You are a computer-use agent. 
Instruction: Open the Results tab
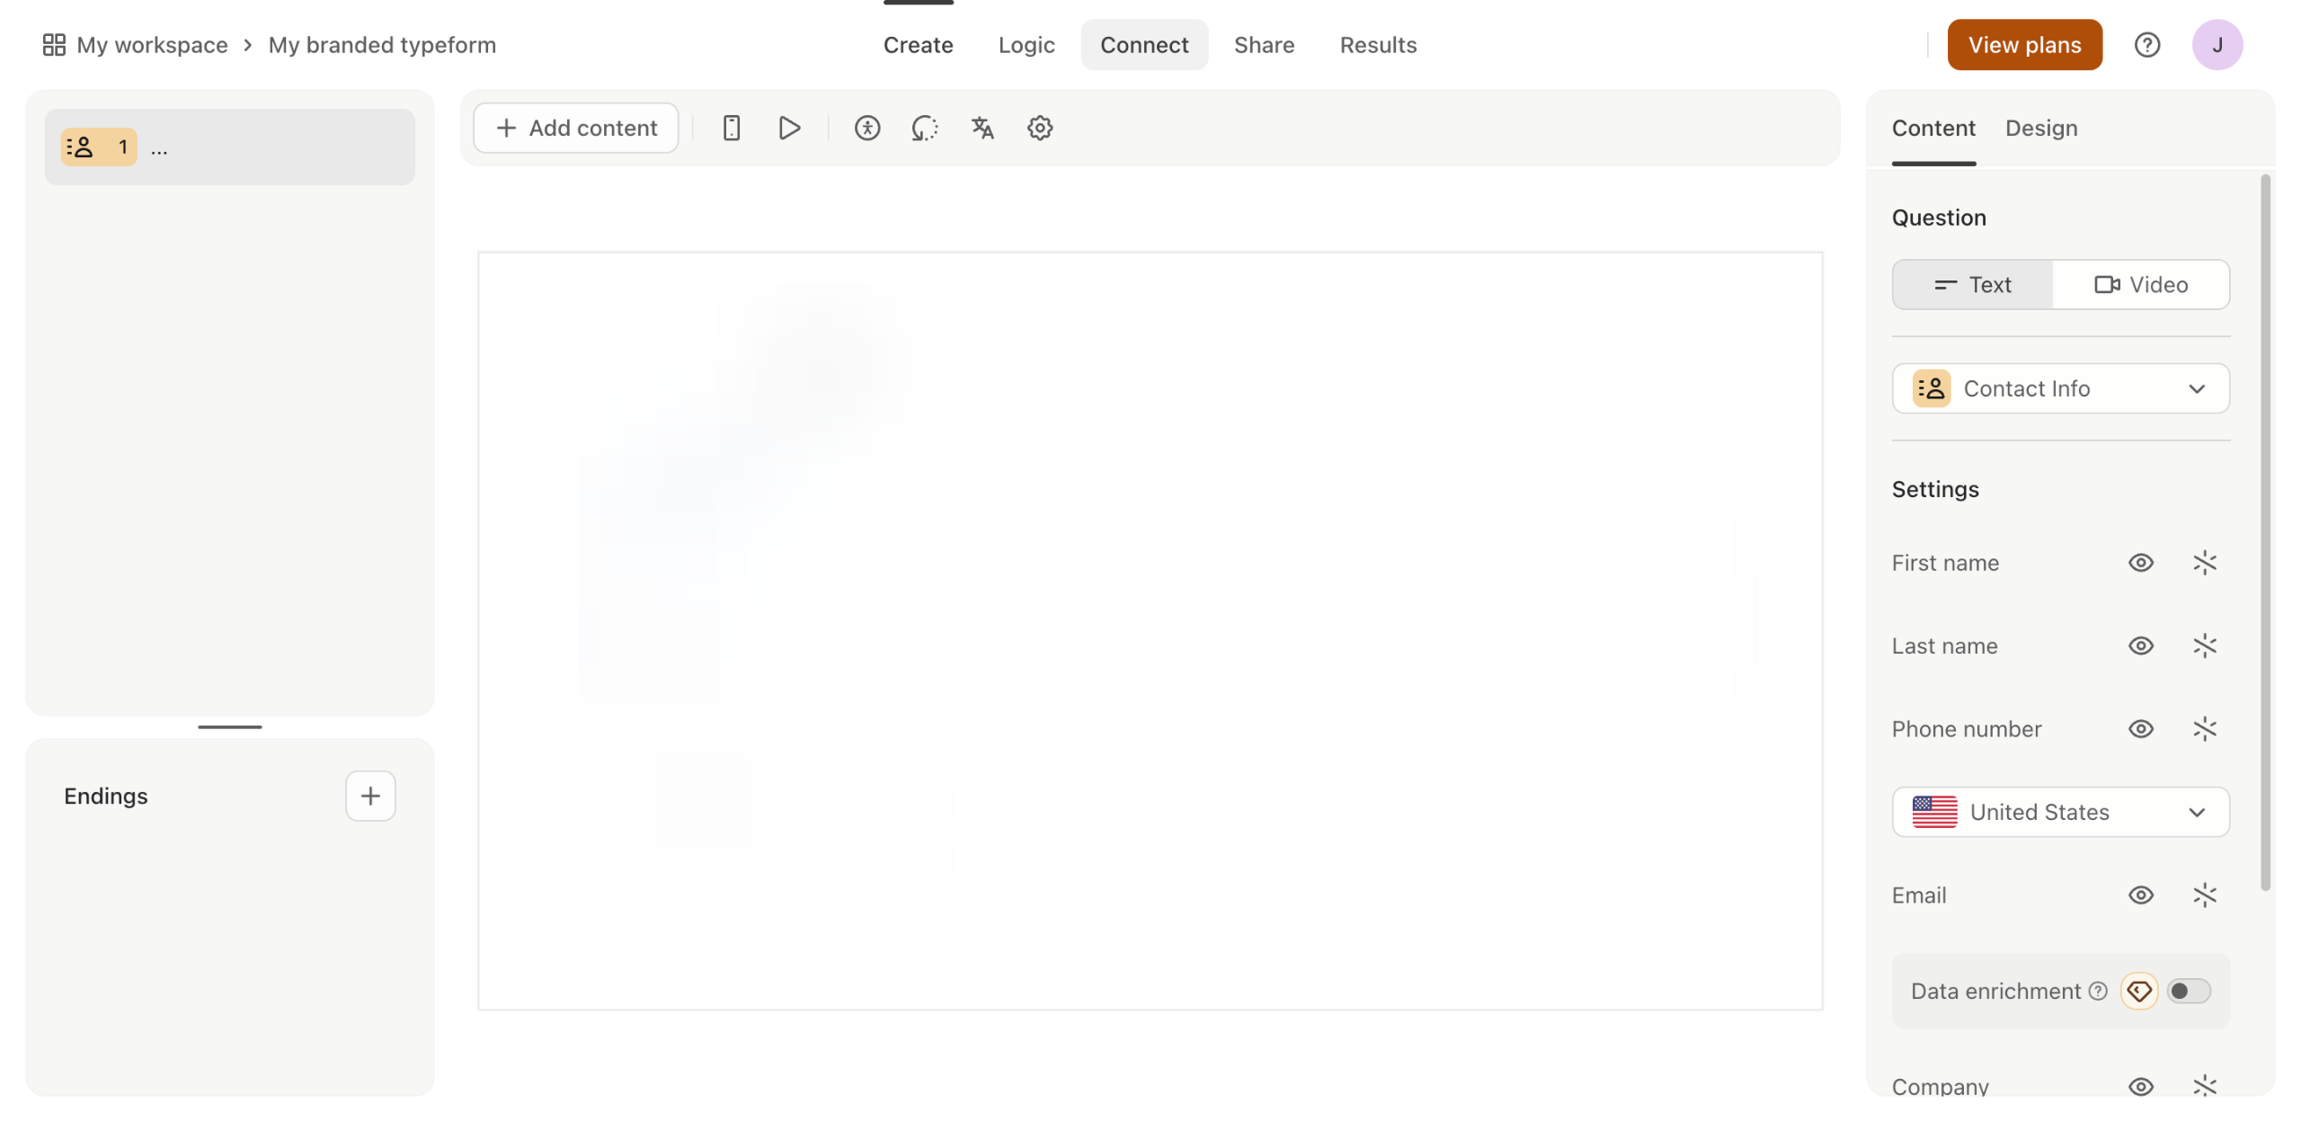[1377, 44]
